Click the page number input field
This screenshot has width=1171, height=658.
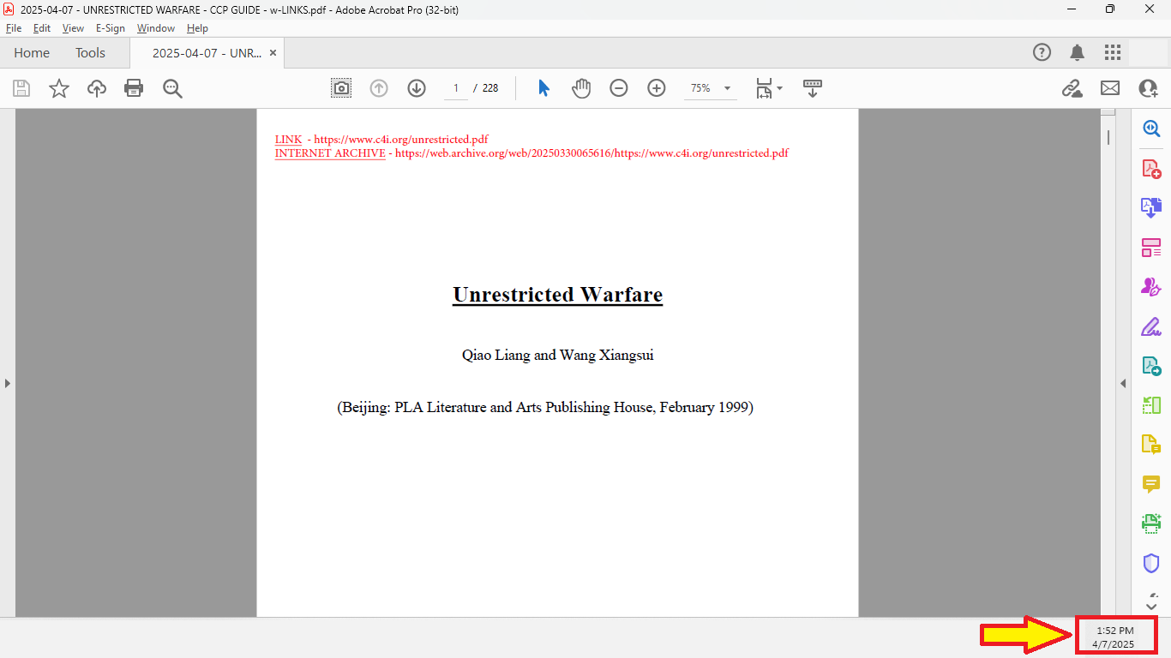tap(456, 88)
